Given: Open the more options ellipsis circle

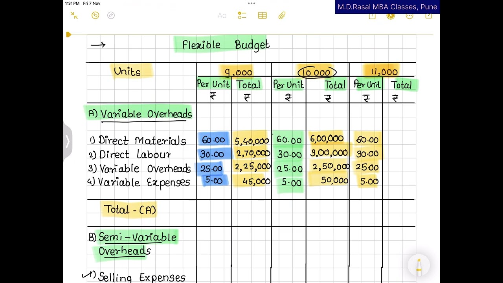Looking at the screenshot, I should 409,16.
